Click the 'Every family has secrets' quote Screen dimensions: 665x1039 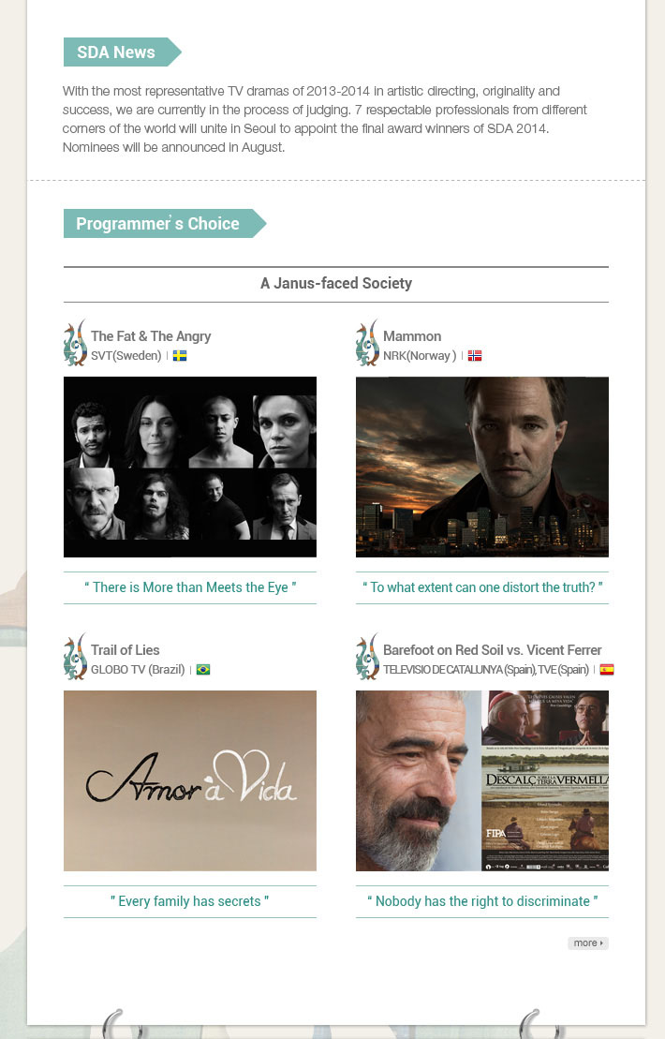tap(190, 901)
